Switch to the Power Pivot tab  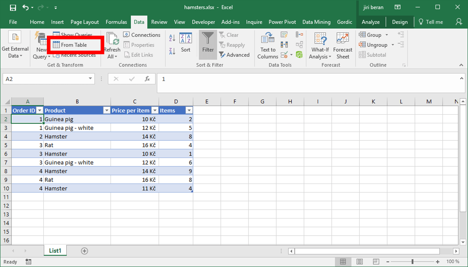[282, 22]
